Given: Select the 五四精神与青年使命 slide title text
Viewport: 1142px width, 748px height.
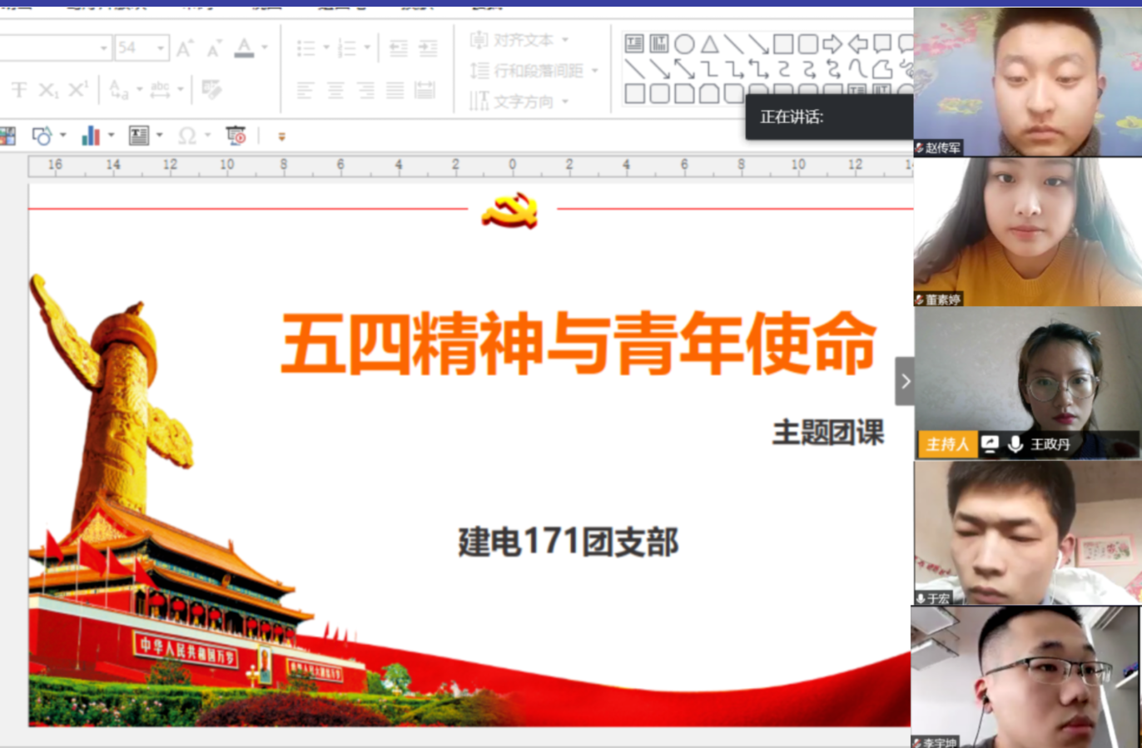Looking at the screenshot, I should tap(578, 343).
